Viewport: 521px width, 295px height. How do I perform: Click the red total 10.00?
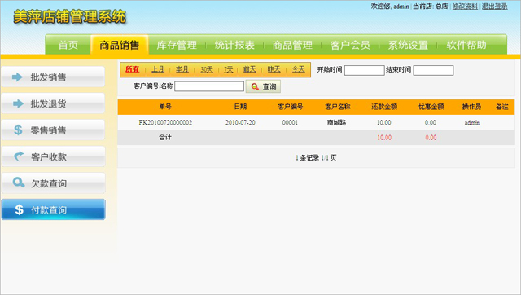[x=384, y=138]
